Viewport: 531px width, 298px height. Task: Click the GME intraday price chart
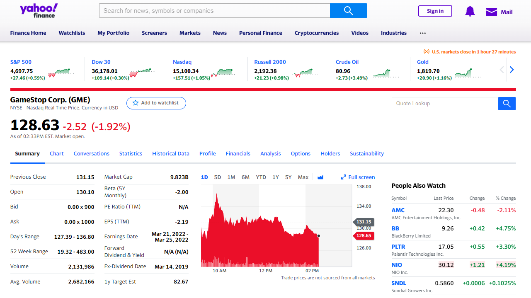276,226
